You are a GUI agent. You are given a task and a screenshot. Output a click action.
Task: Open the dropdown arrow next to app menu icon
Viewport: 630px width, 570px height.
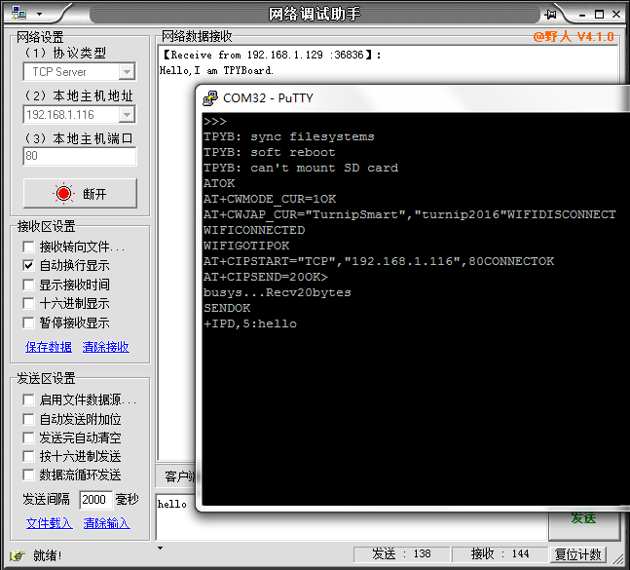pyautogui.click(x=39, y=14)
